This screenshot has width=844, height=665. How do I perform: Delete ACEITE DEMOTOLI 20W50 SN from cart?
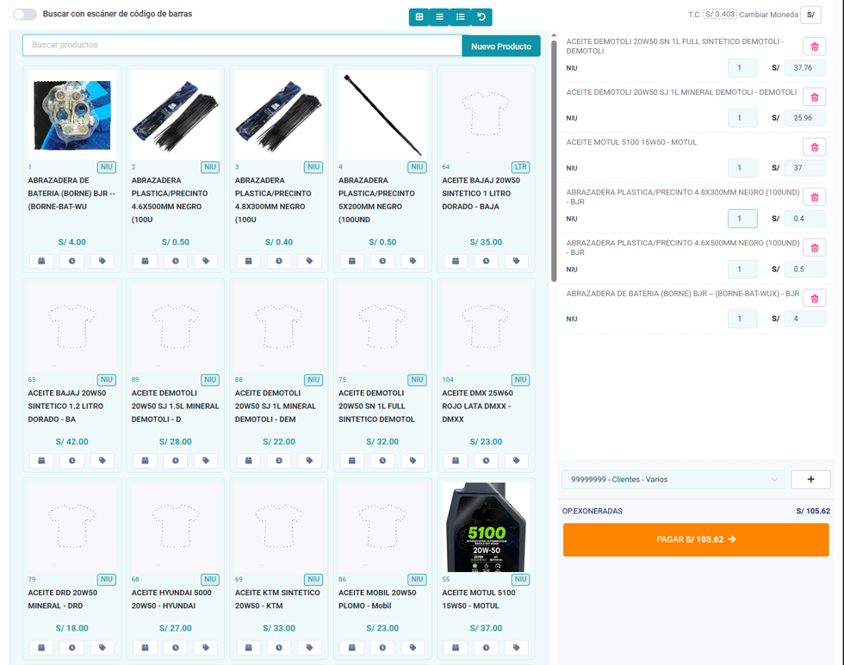(815, 47)
